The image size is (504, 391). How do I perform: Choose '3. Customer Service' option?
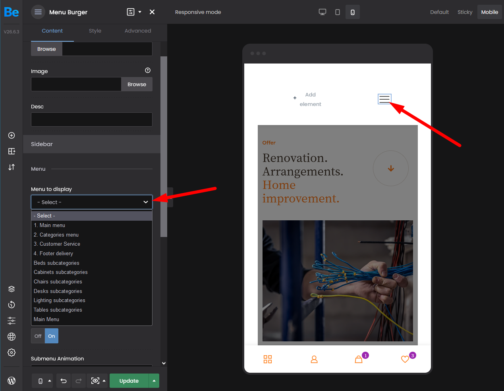(x=92, y=244)
